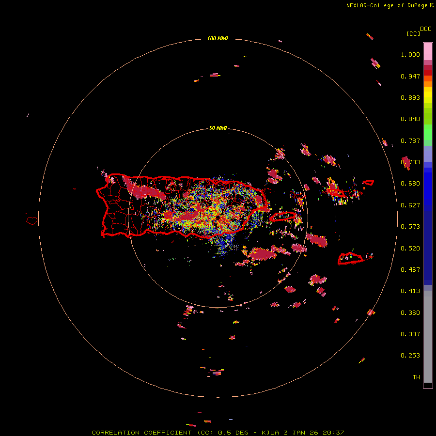Select the 0.520 legend value

[x=410, y=249]
